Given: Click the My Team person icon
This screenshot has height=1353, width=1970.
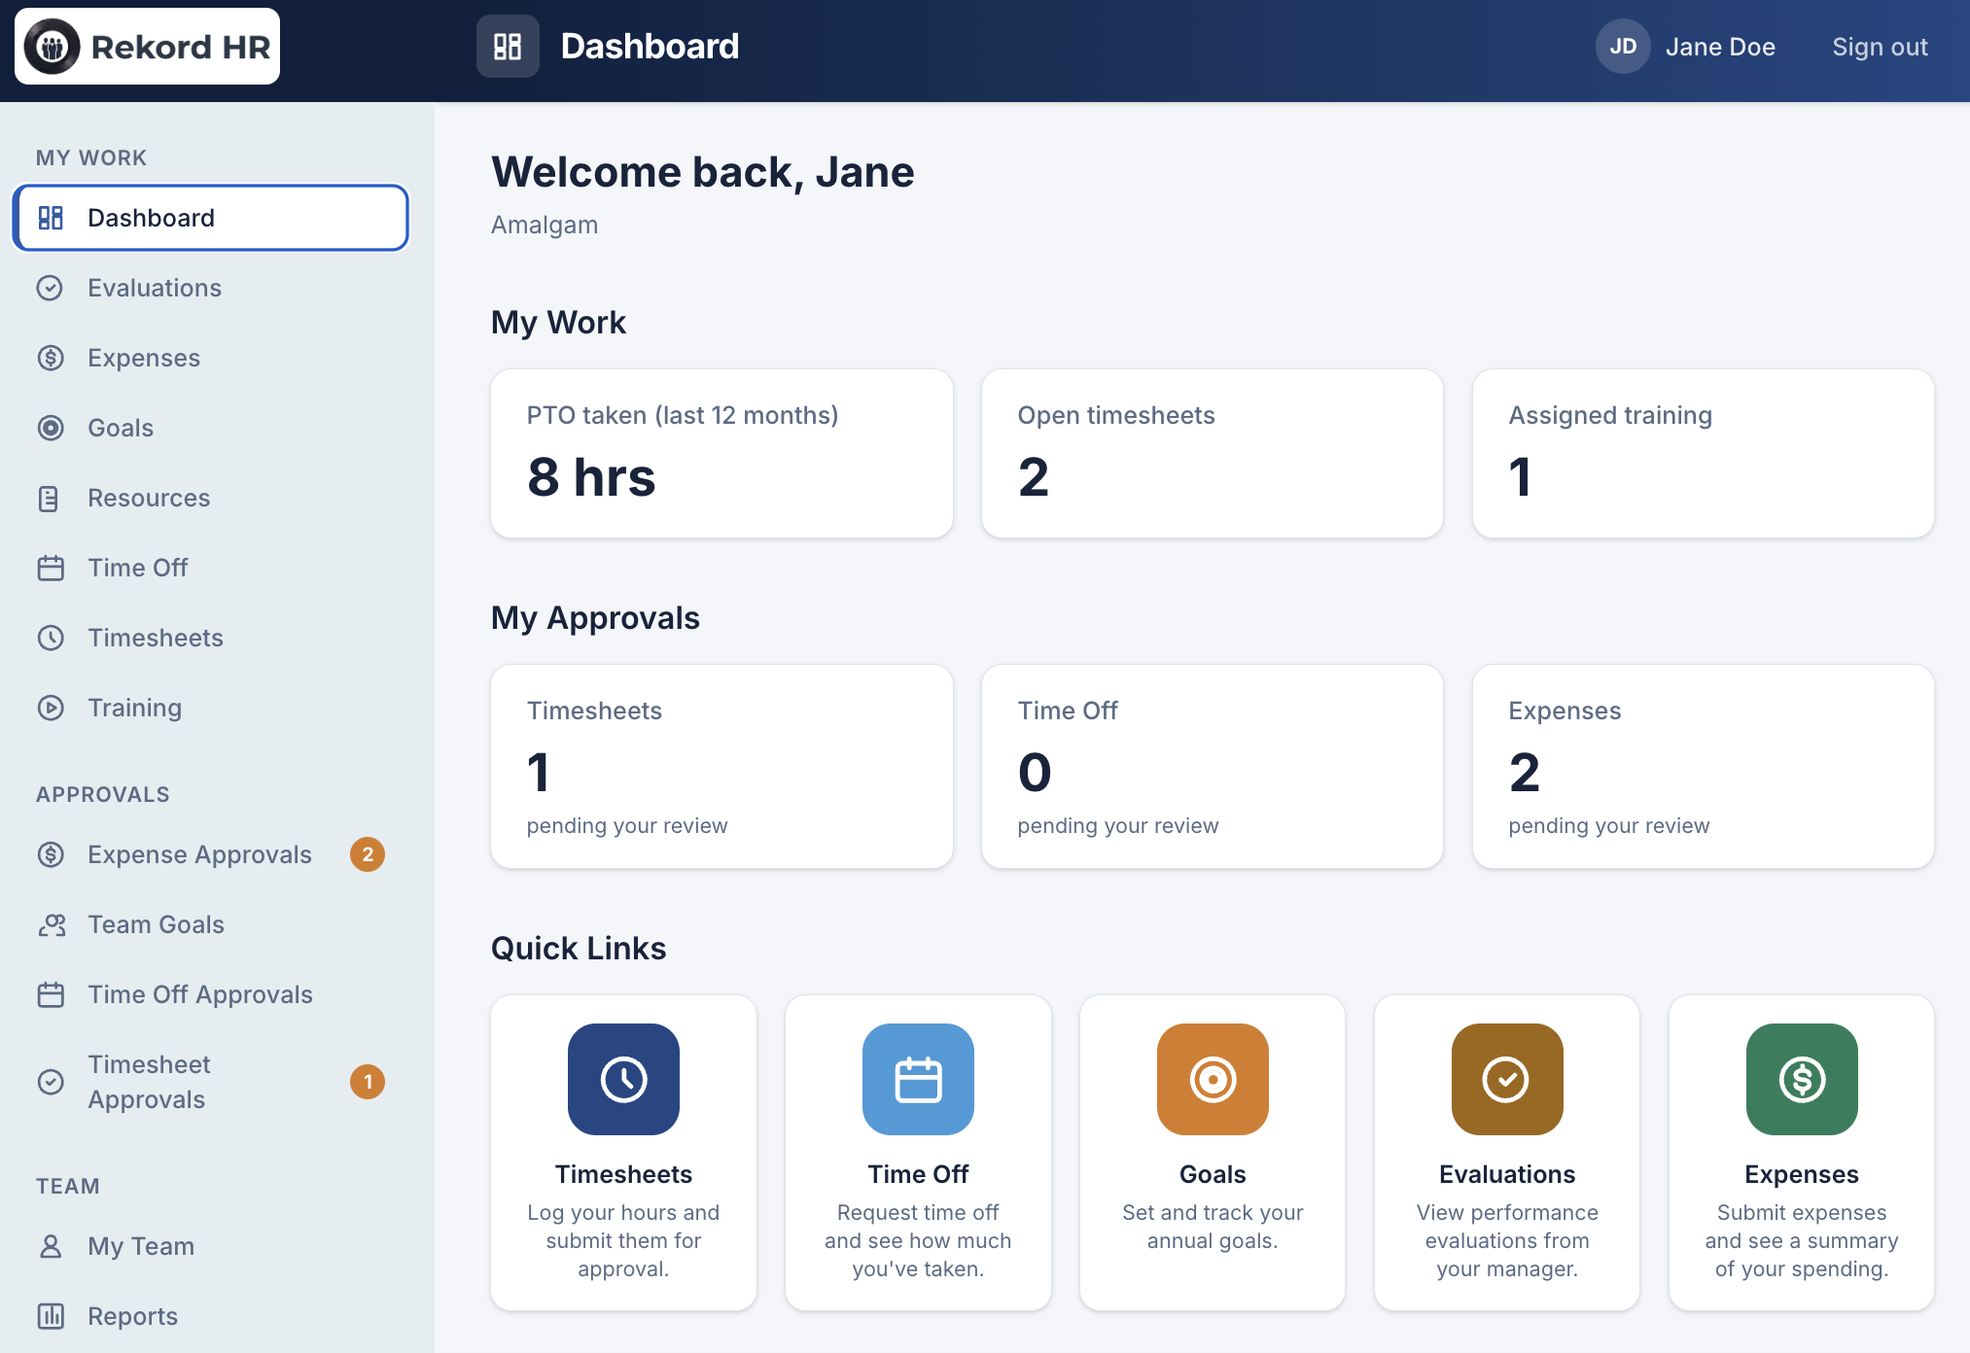Looking at the screenshot, I should click(x=51, y=1246).
